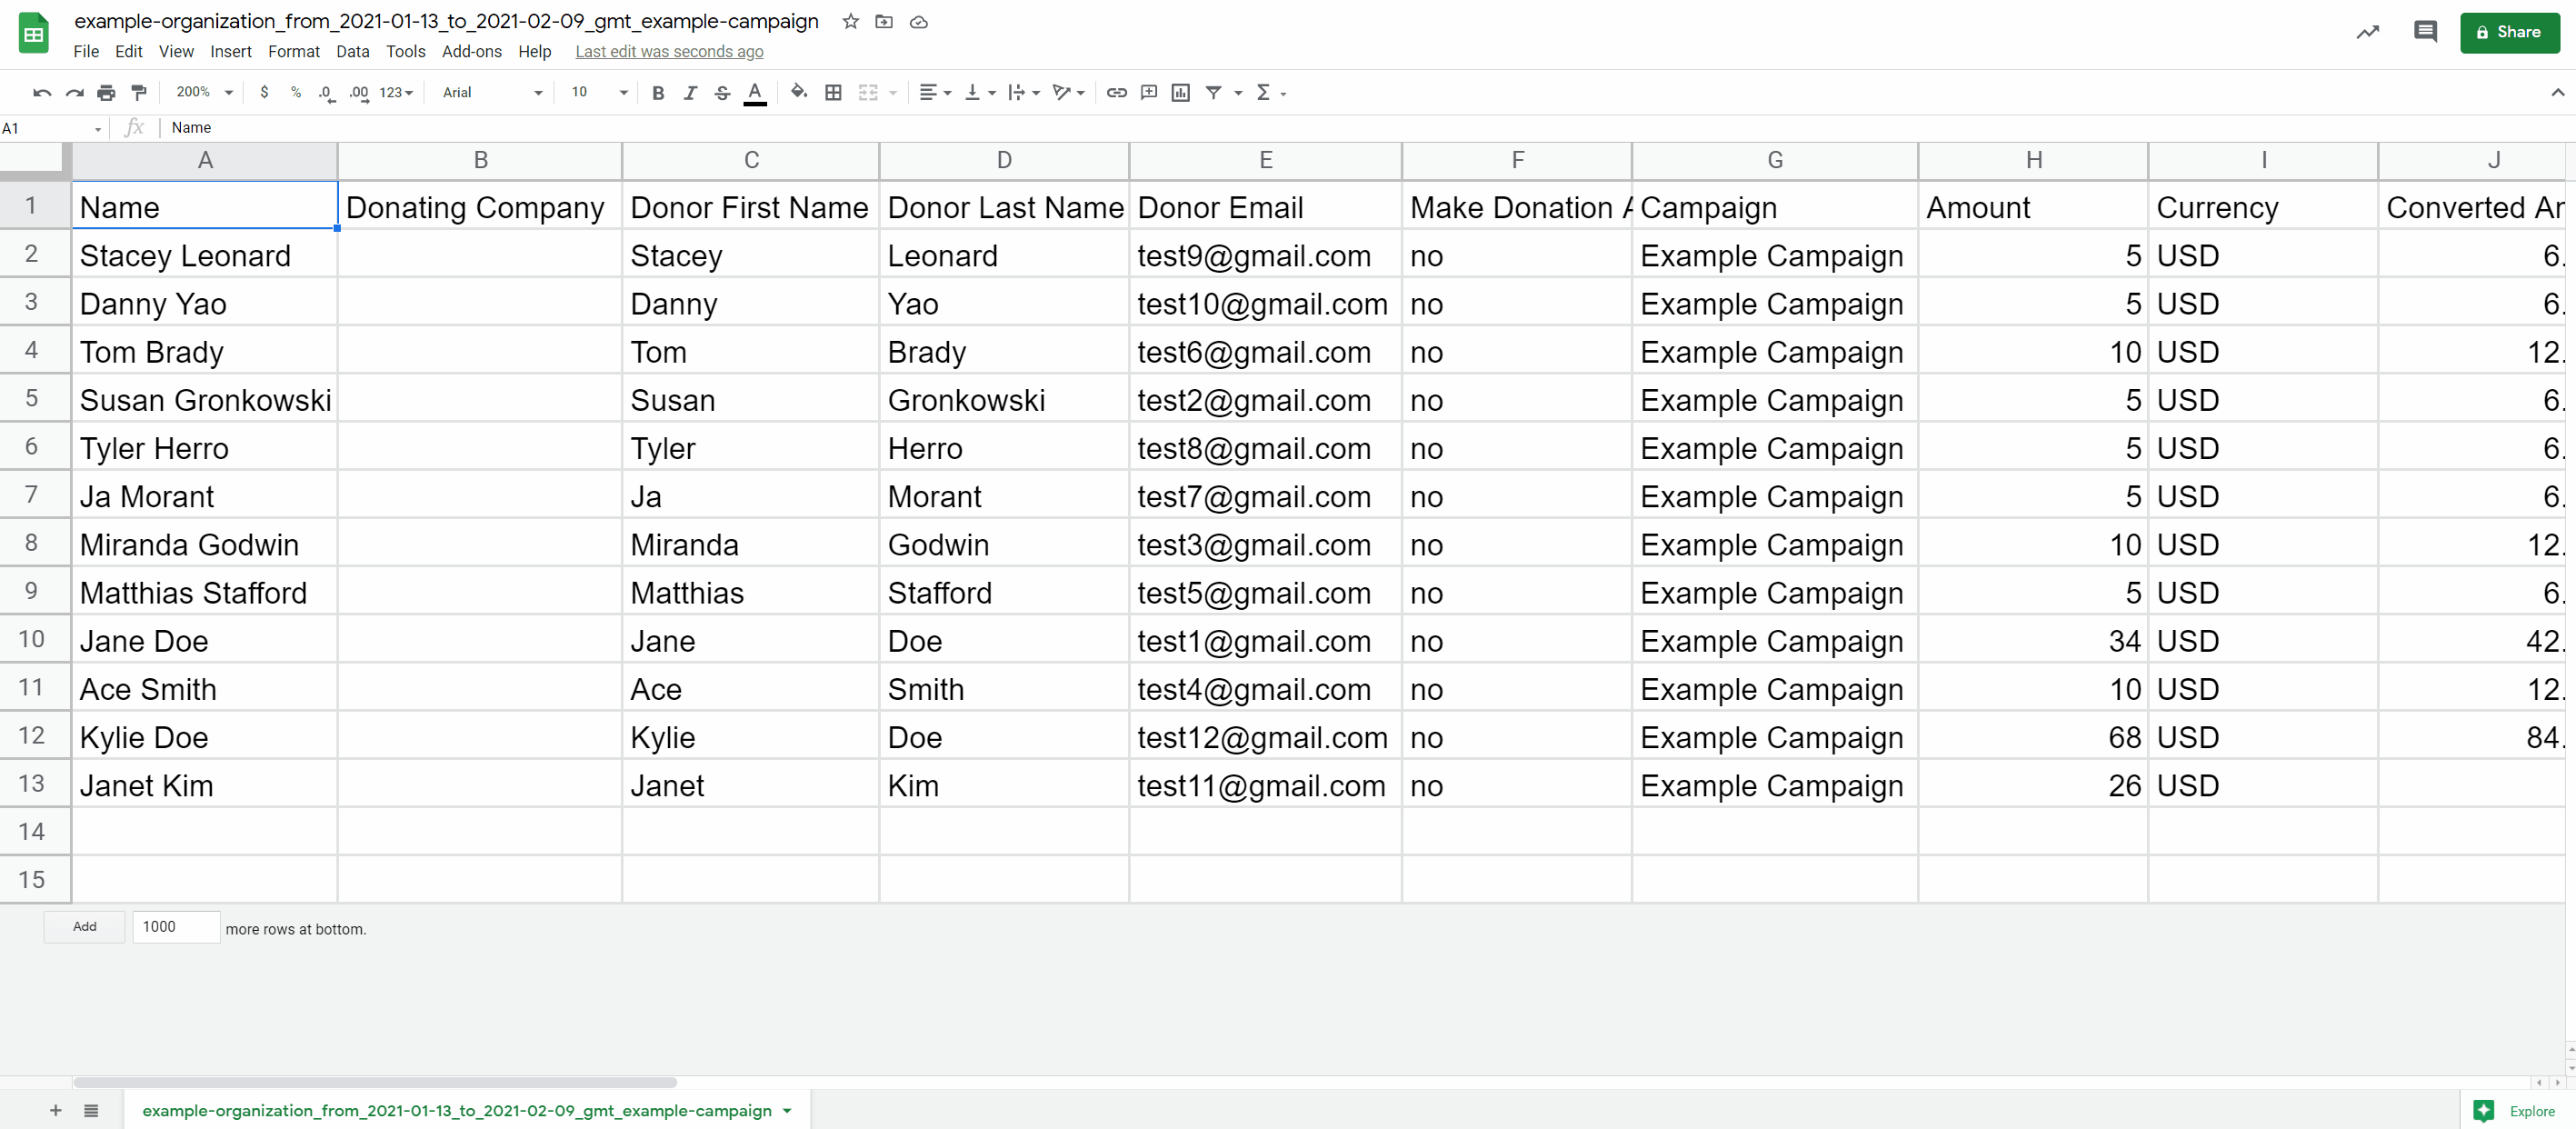Insert a chart from the toolbar
This screenshot has height=1129, width=2576.
click(x=1180, y=92)
